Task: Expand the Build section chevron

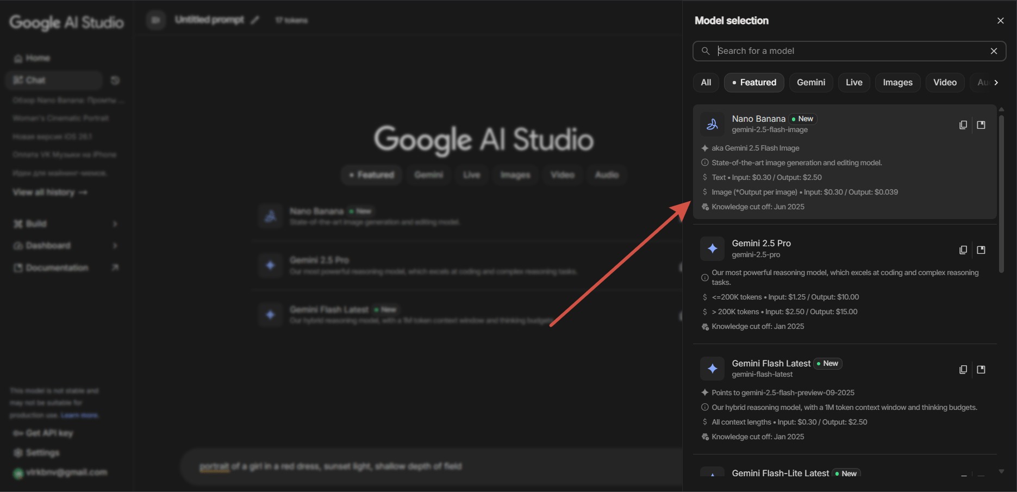Action: [115, 224]
